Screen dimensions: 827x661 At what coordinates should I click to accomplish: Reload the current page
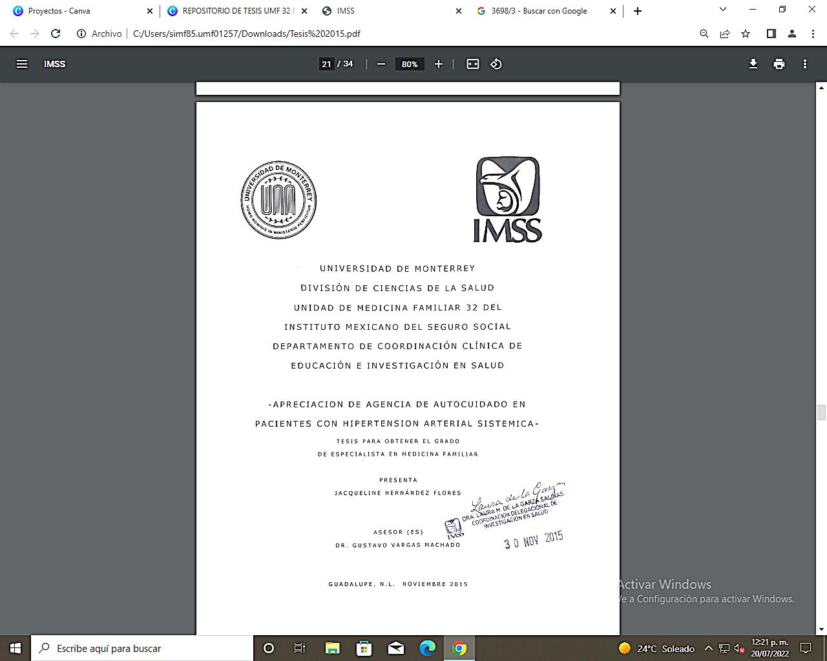(56, 34)
